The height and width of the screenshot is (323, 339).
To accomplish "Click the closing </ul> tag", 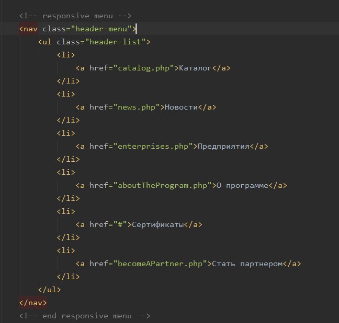I will coord(50,290).
